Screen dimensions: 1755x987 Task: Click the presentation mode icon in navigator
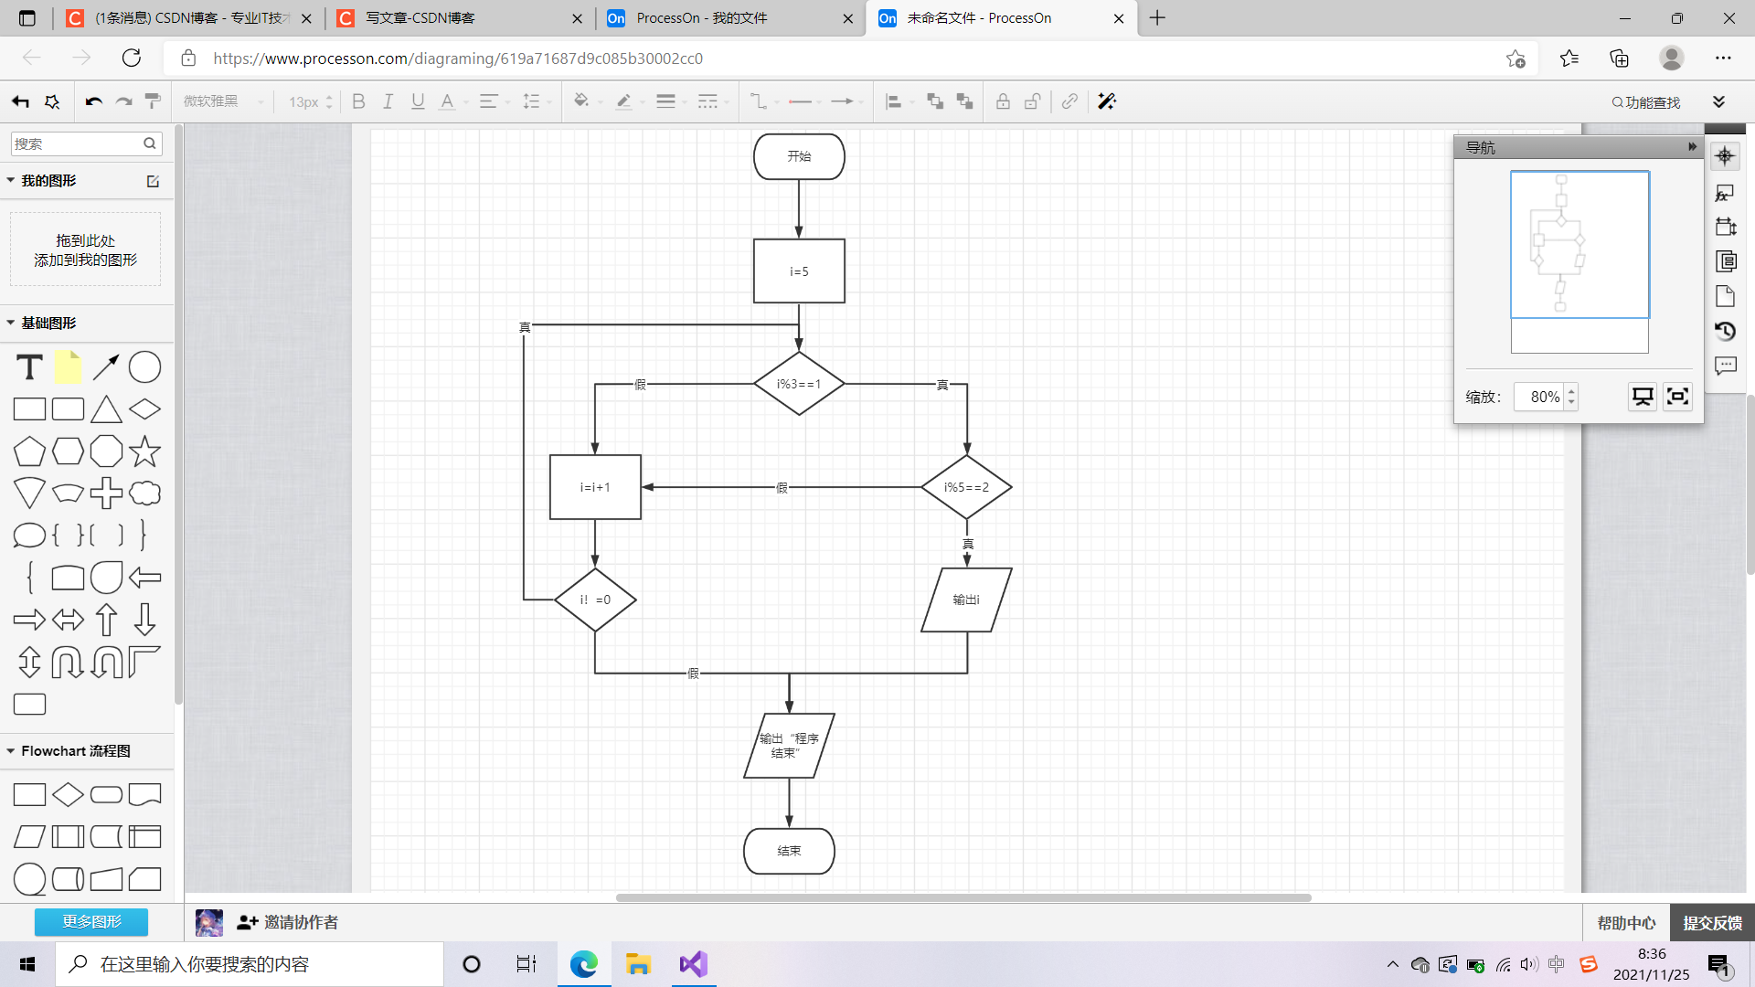coord(1642,397)
